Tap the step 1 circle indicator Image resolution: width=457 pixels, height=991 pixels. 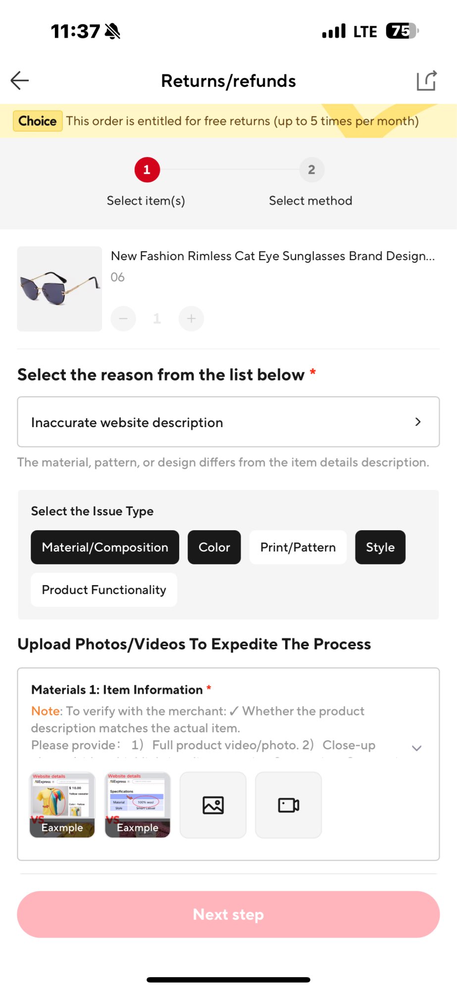[x=147, y=170]
